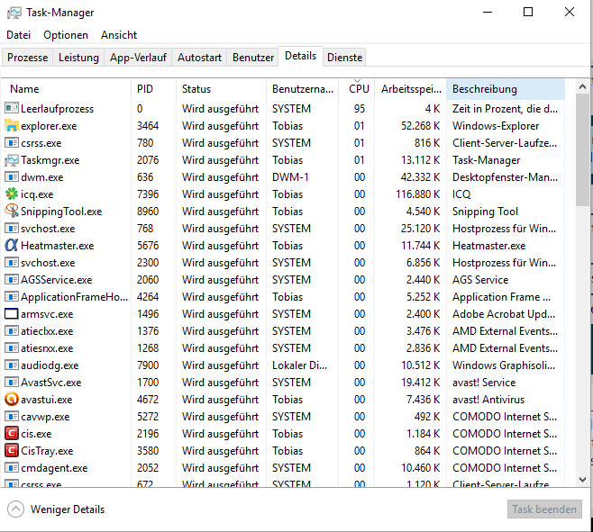The width and height of the screenshot is (593, 532).
Task: Click the scrollbar up arrow
Action: [x=582, y=87]
